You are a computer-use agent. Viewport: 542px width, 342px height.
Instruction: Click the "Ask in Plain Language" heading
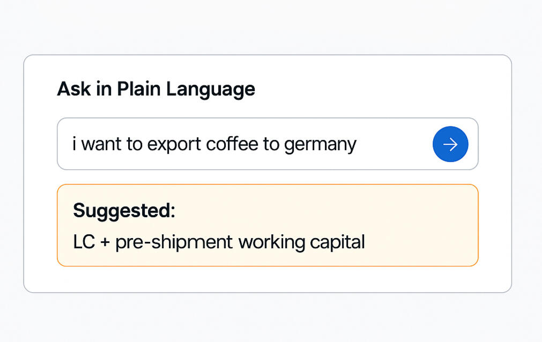point(156,88)
